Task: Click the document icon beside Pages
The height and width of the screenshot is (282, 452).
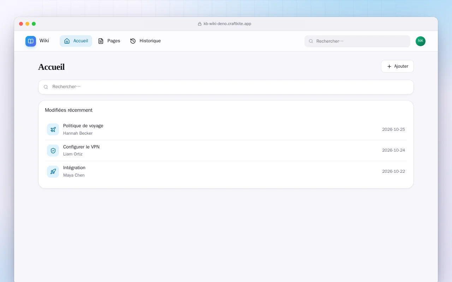Action: tap(101, 41)
